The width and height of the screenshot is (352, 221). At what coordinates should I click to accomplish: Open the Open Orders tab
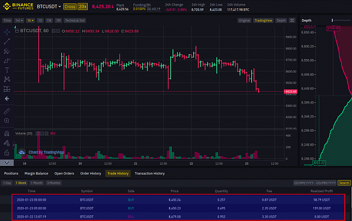click(64, 174)
